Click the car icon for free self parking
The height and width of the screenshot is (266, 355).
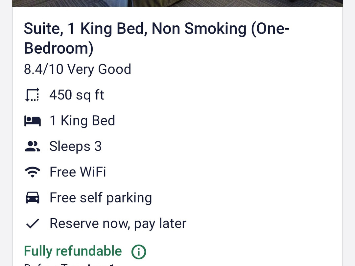(x=32, y=197)
